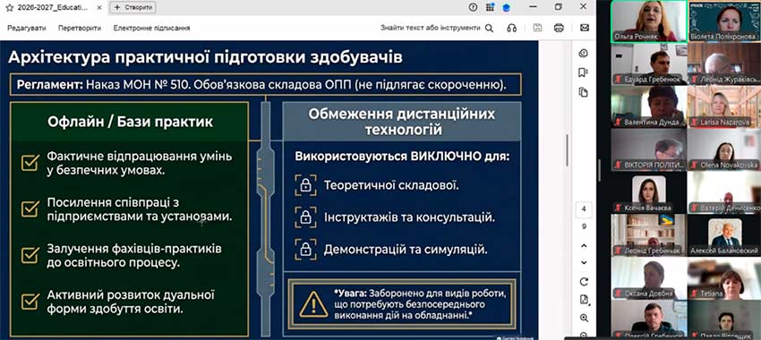Go to next page with down arrow

(584, 262)
